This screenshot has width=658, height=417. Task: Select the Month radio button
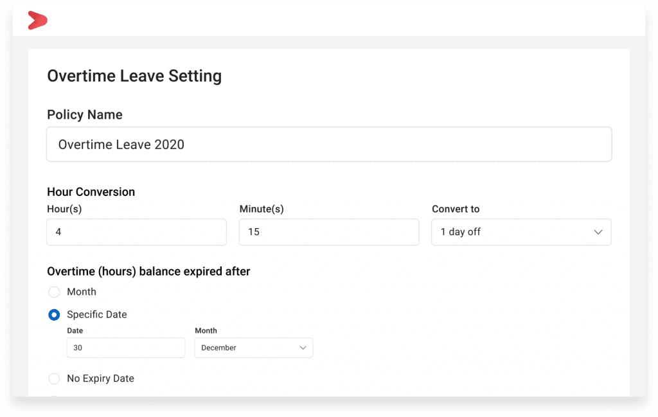point(54,292)
